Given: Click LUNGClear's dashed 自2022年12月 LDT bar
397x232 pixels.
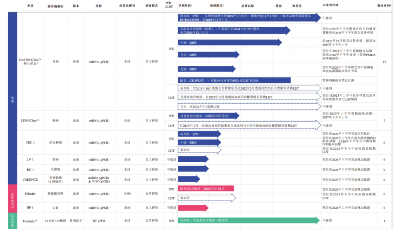Looking at the screenshot, I should click(x=249, y=125).
